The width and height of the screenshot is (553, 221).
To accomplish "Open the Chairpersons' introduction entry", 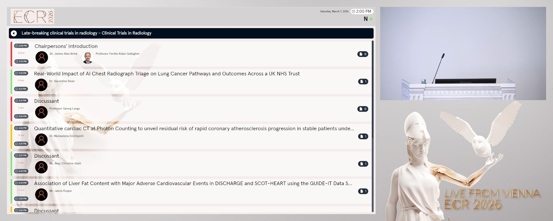I will [66, 46].
